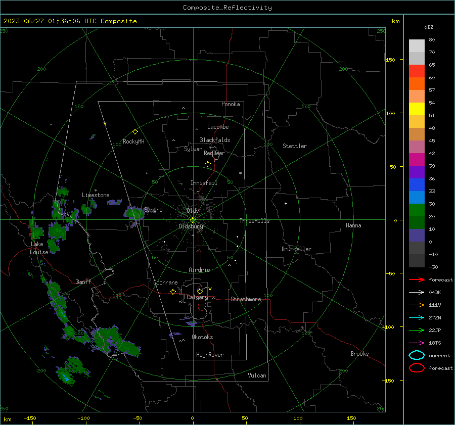Screen dimensions: 455x425
Task: Click the red forecast arrow in the legend
Action: (x=417, y=279)
